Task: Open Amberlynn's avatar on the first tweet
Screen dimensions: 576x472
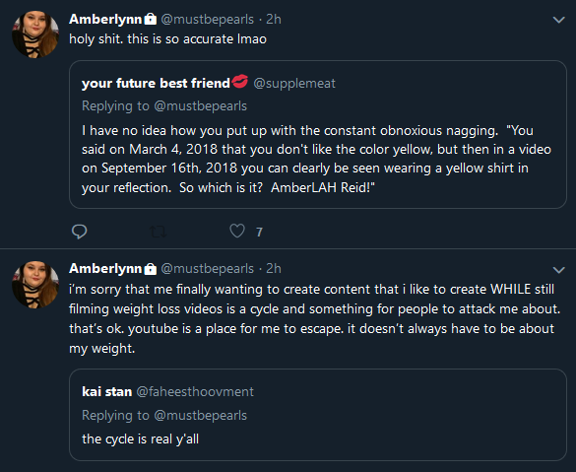Action: pyautogui.click(x=35, y=34)
